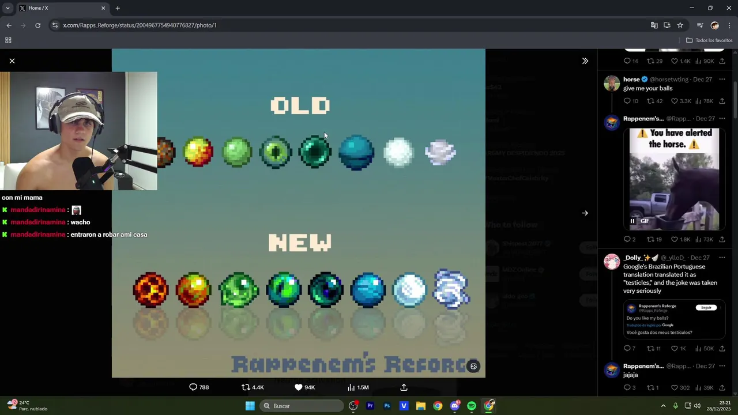Image resolution: width=738 pixels, height=415 pixels.
Task: Repost the jajaja reply with 1 repost
Action: [x=653, y=388]
